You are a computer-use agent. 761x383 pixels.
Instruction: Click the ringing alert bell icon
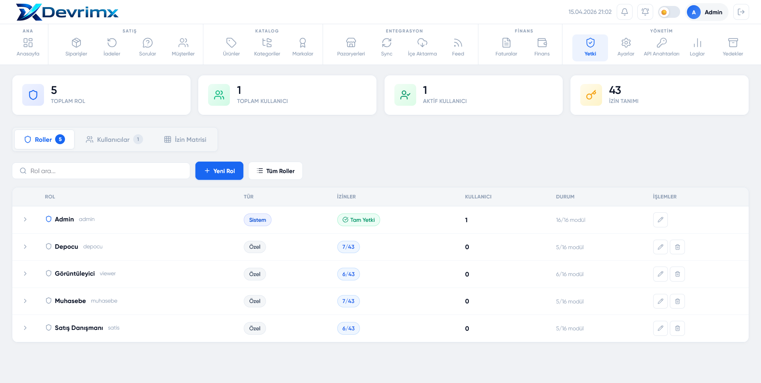pos(645,12)
